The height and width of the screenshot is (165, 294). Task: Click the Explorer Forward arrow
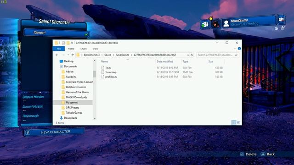pyautogui.click(x=63, y=55)
